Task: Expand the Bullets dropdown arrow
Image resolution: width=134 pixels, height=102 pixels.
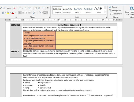Action: [x=22, y=8]
